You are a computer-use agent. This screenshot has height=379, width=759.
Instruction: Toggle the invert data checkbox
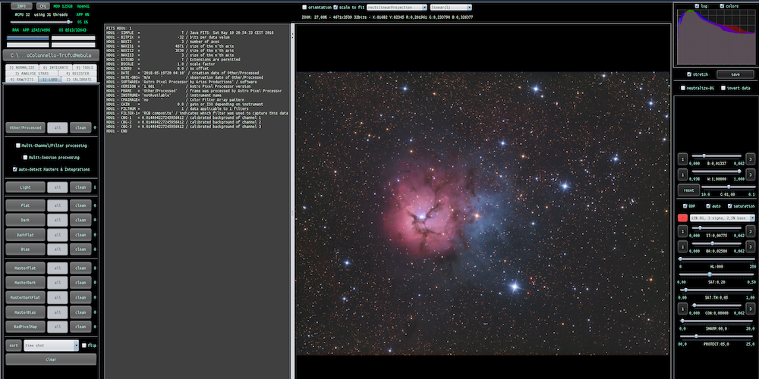click(722, 88)
